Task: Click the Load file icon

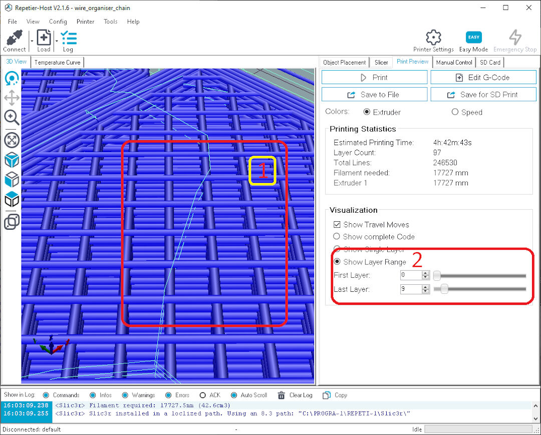Action: point(44,37)
